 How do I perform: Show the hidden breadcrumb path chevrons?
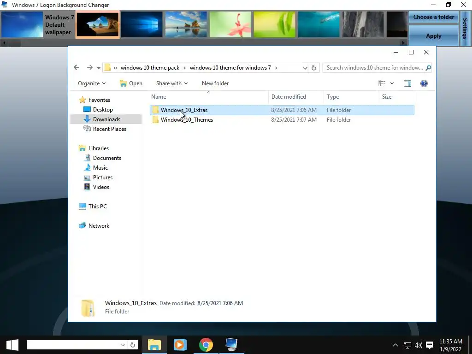click(115, 68)
